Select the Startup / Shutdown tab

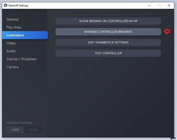click(22, 59)
